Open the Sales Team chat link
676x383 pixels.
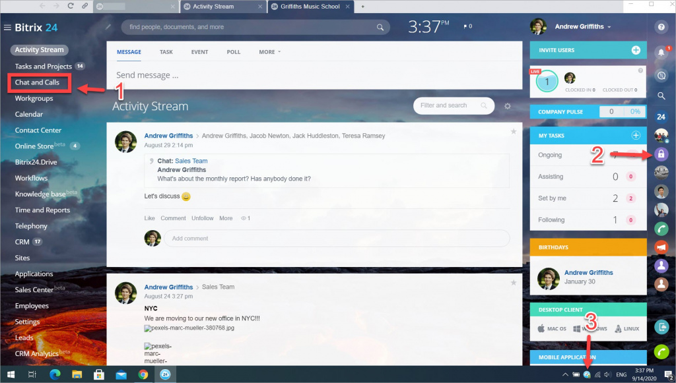(x=191, y=161)
